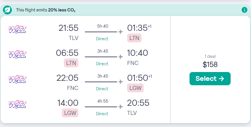251x127 pixels.
Task: Click the '1 deal' label
Action: click(210, 56)
